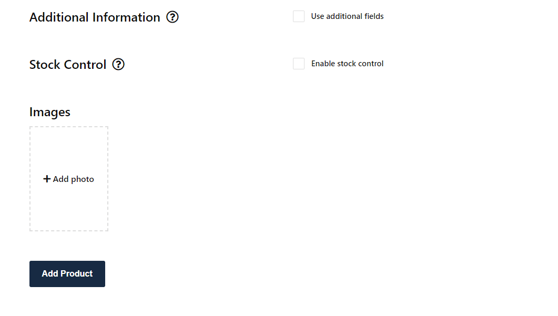Select the Images section heading

tap(50, 112)
